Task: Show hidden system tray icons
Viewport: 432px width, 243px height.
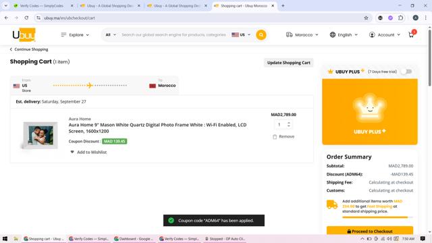Action: click(x=362, y=238)
